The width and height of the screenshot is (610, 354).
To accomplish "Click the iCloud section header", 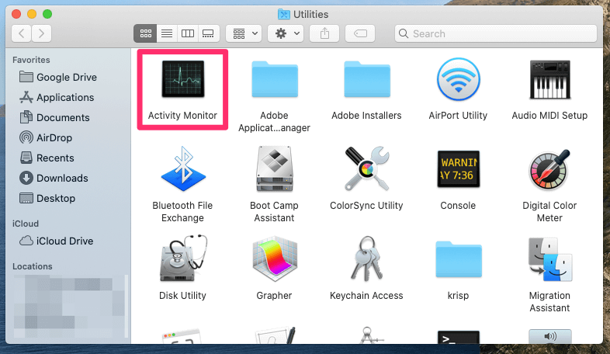I will [26, 224].
